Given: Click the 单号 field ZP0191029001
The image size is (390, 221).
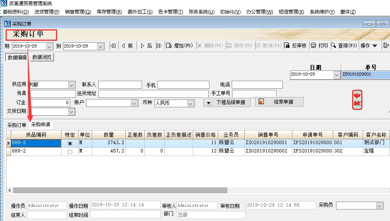Looking at the screenshot, I should pyautogui.click(x=366, y=75).
